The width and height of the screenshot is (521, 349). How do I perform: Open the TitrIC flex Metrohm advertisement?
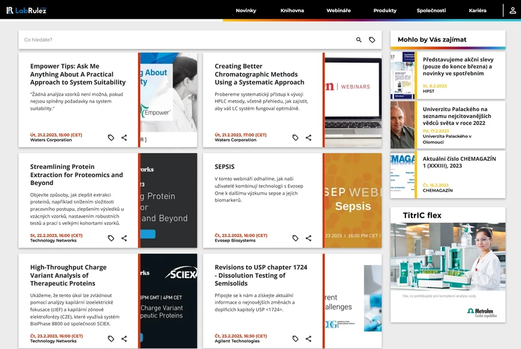tap(448, 265)
